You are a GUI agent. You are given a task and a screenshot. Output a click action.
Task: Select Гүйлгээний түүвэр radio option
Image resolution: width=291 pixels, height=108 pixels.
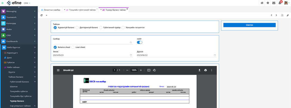[101, 28]
